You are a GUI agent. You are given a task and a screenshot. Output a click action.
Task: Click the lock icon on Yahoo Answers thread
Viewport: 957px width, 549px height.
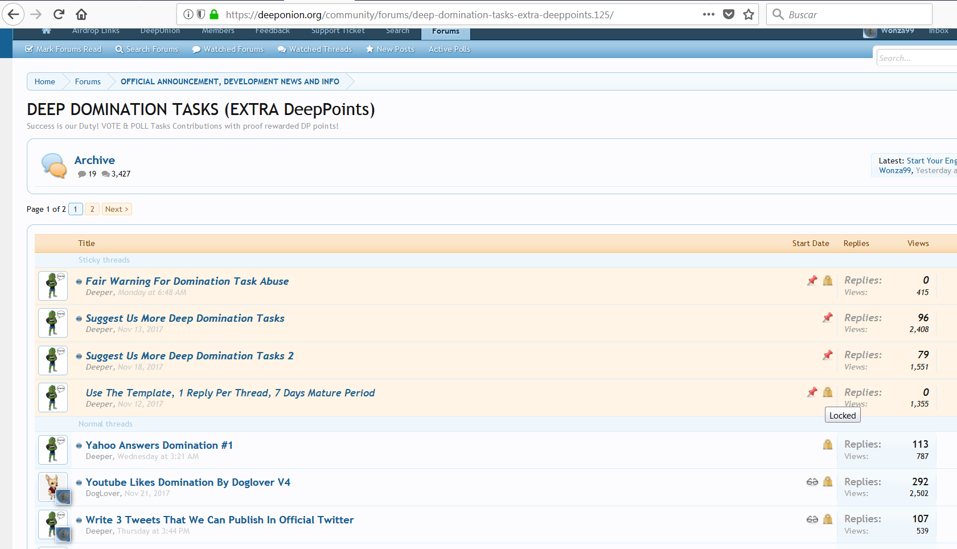828,445
